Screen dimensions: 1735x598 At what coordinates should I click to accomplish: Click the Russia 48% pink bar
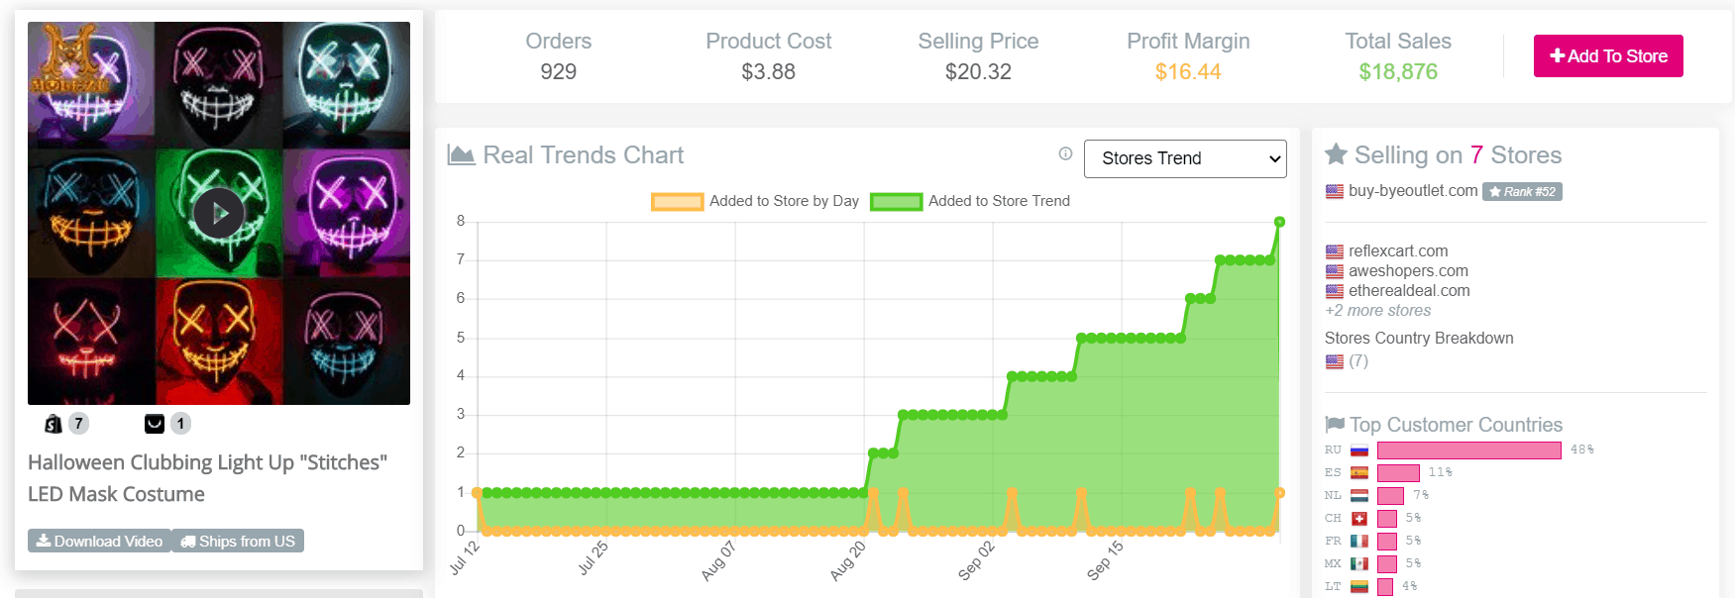pyautogui.click(x=1468, y=450)
